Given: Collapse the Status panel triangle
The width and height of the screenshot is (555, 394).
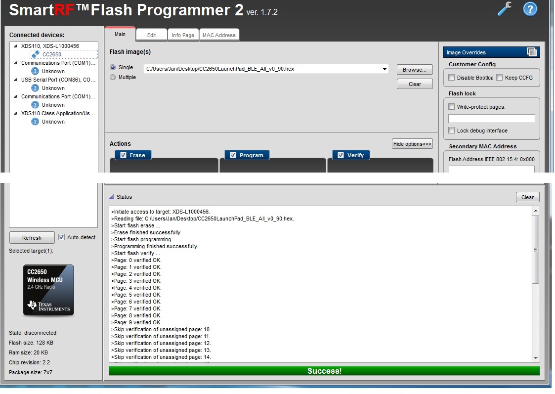Looking at the screenshot, I should point(112,197).
